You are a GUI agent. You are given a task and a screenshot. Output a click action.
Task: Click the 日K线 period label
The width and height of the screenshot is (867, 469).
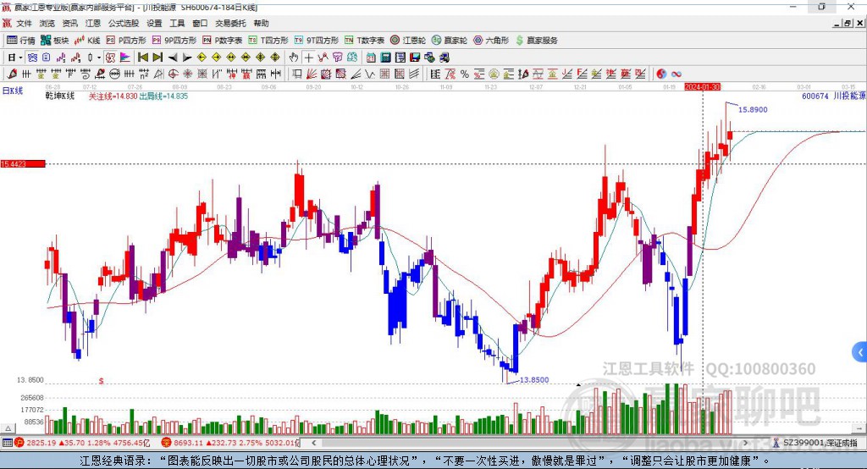pos(13,91)
